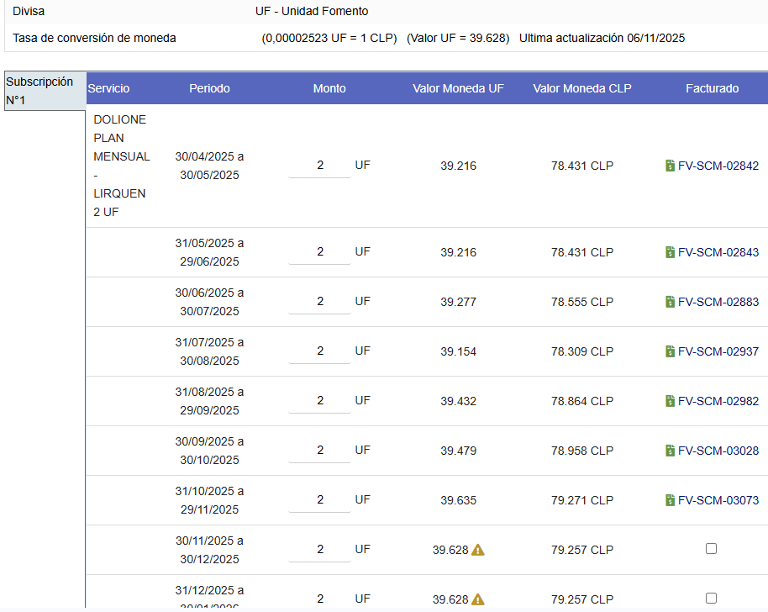The width and height of the screenshot is (768, 612).
Task: Click Monto input for 31/10/2025 a 29/11/2025
Action: 319,500
